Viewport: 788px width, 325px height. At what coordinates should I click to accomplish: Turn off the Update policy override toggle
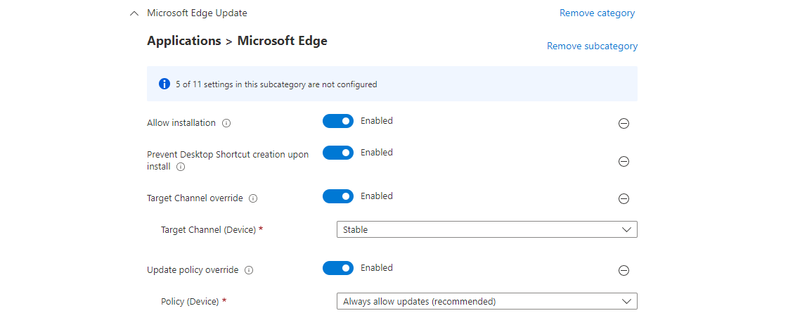coord(338,268)
